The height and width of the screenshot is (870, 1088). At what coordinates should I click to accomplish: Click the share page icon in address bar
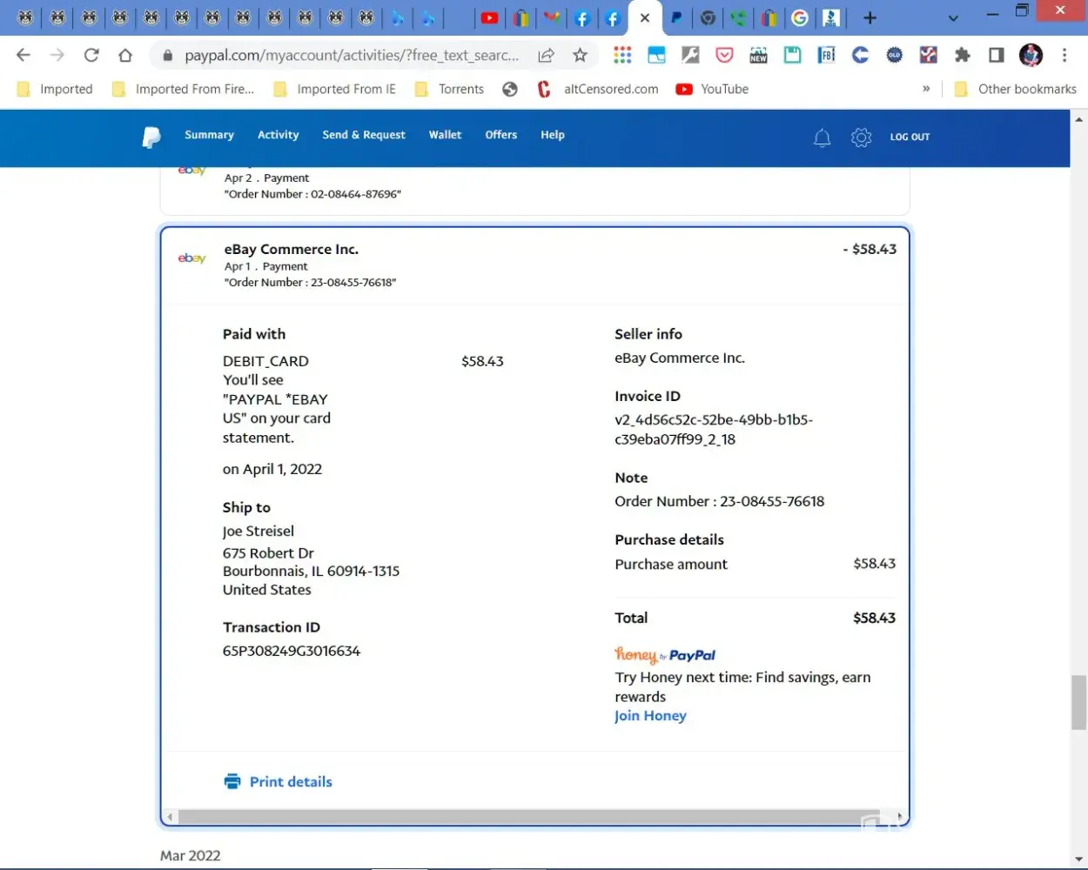coord(546,56)
